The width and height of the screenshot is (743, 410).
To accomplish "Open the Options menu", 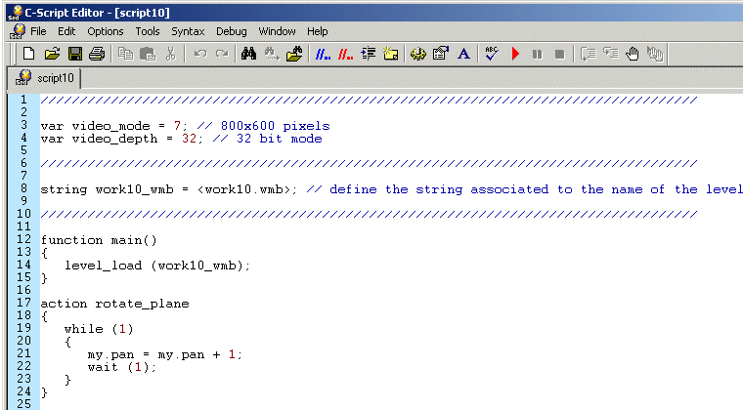I will coord(106,31).
